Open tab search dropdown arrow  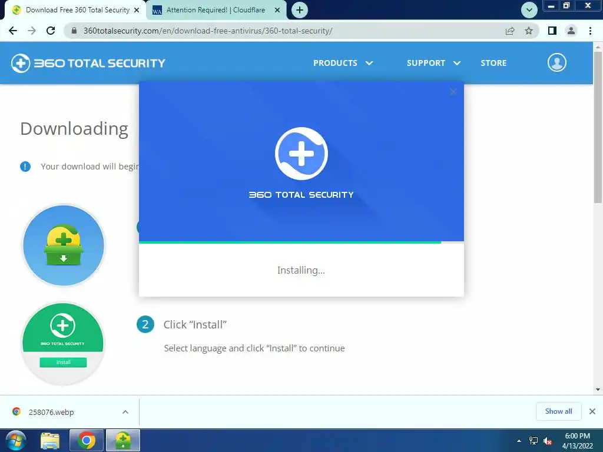[x=529, y=10]
